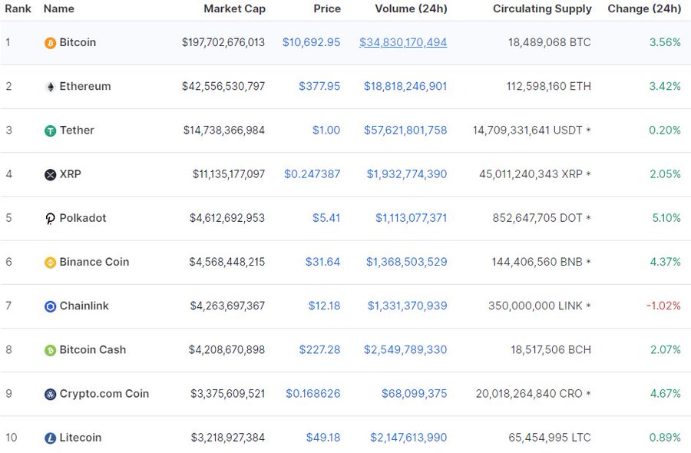Click Chainlink volume $1,331,370,939
This screenshot has height=453, width=691.
point(407,306)
